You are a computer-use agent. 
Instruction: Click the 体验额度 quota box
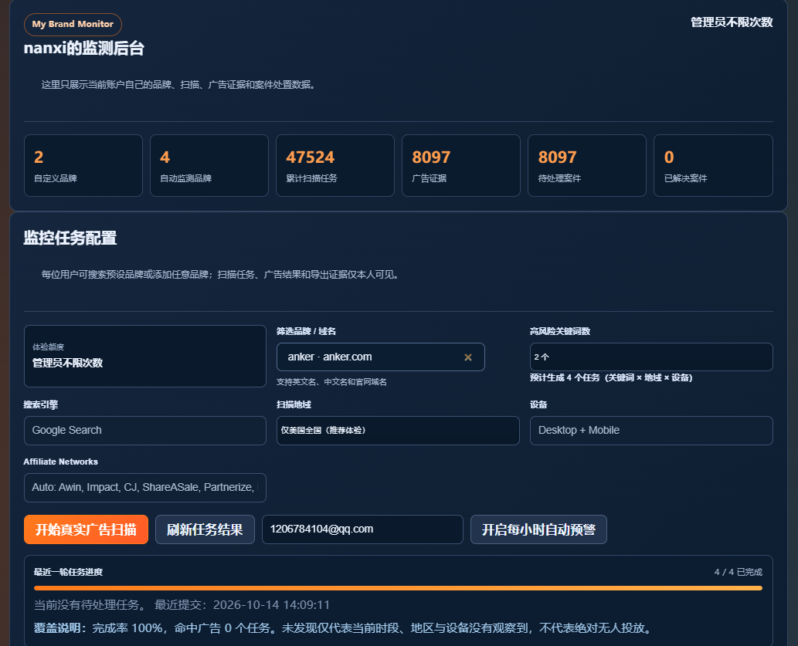[x=145, y=356]
